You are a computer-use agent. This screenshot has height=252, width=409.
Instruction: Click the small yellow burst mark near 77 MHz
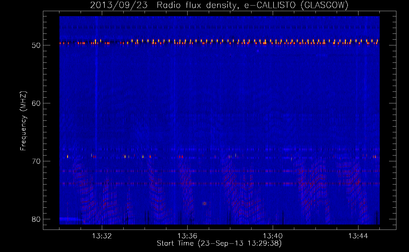(204, 203)
